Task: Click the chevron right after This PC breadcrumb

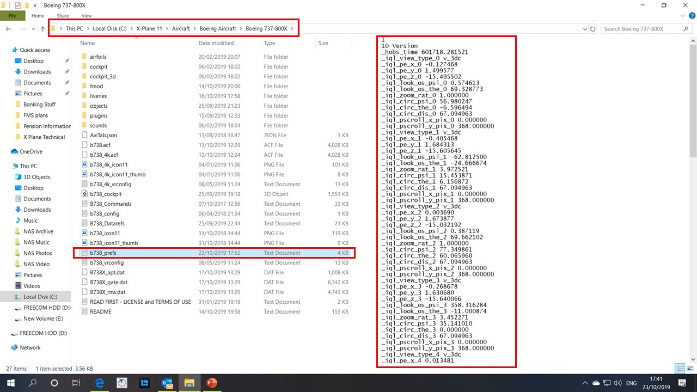Action: pos(88,29)
